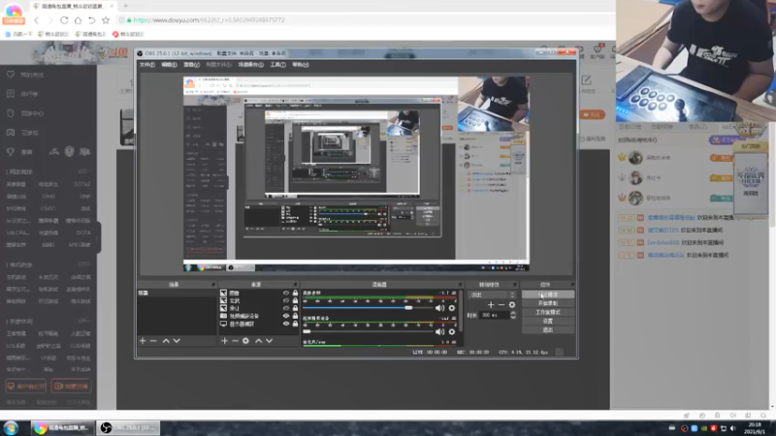
Task: Move the selected source up in Sources
Action: point(258,341)
